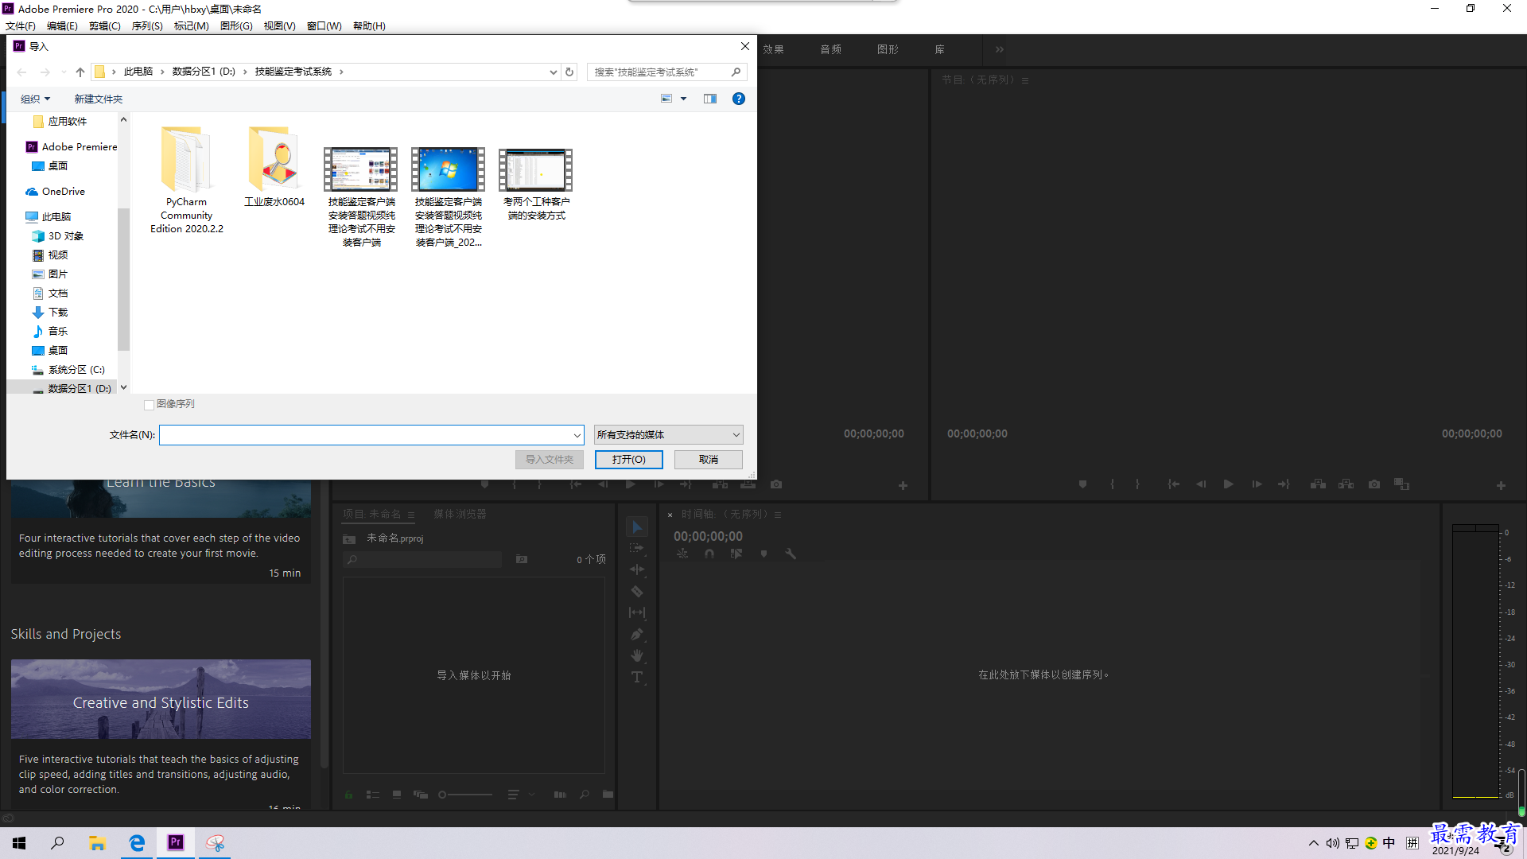This screenshot has width=1527, height=859.
Task: Open the 序列(S) menu
Action: coord(147,26)
